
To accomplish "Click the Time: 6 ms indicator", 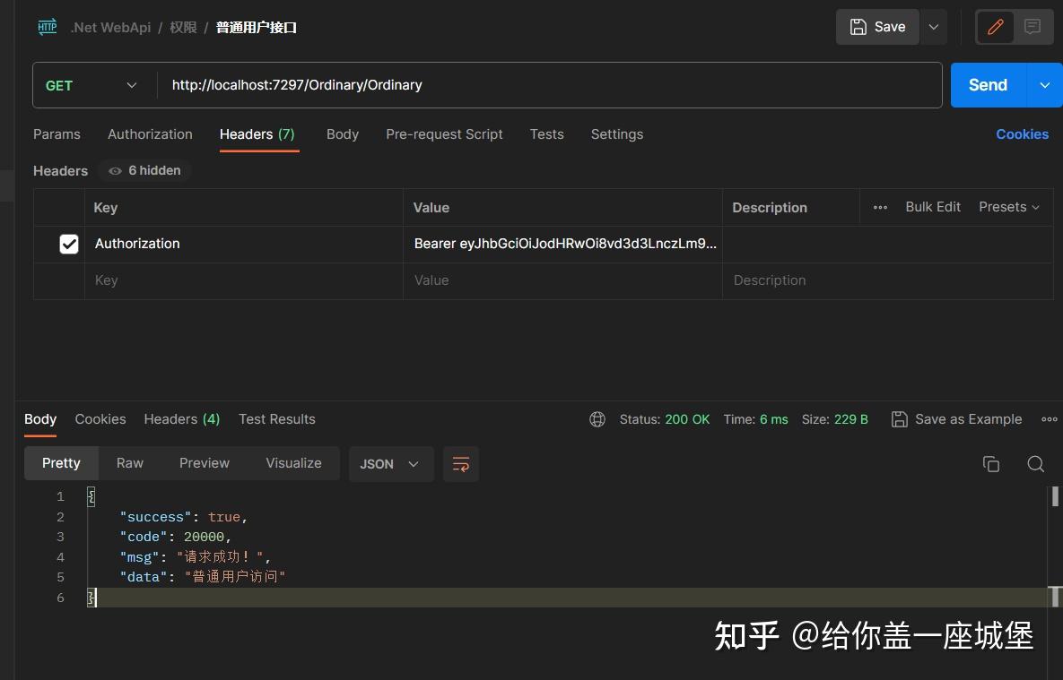I will [x=755, y=419].
